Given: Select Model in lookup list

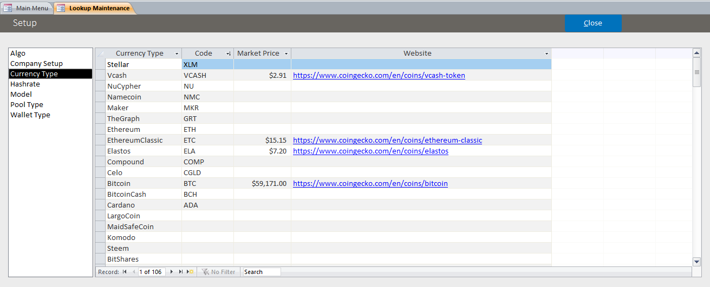Looking at the screenshot, I should pos(50,95).
